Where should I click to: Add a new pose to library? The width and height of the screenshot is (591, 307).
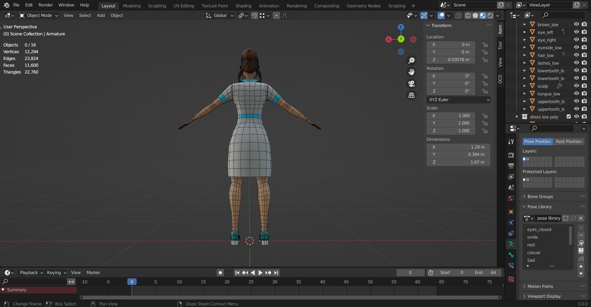point(581,228)
